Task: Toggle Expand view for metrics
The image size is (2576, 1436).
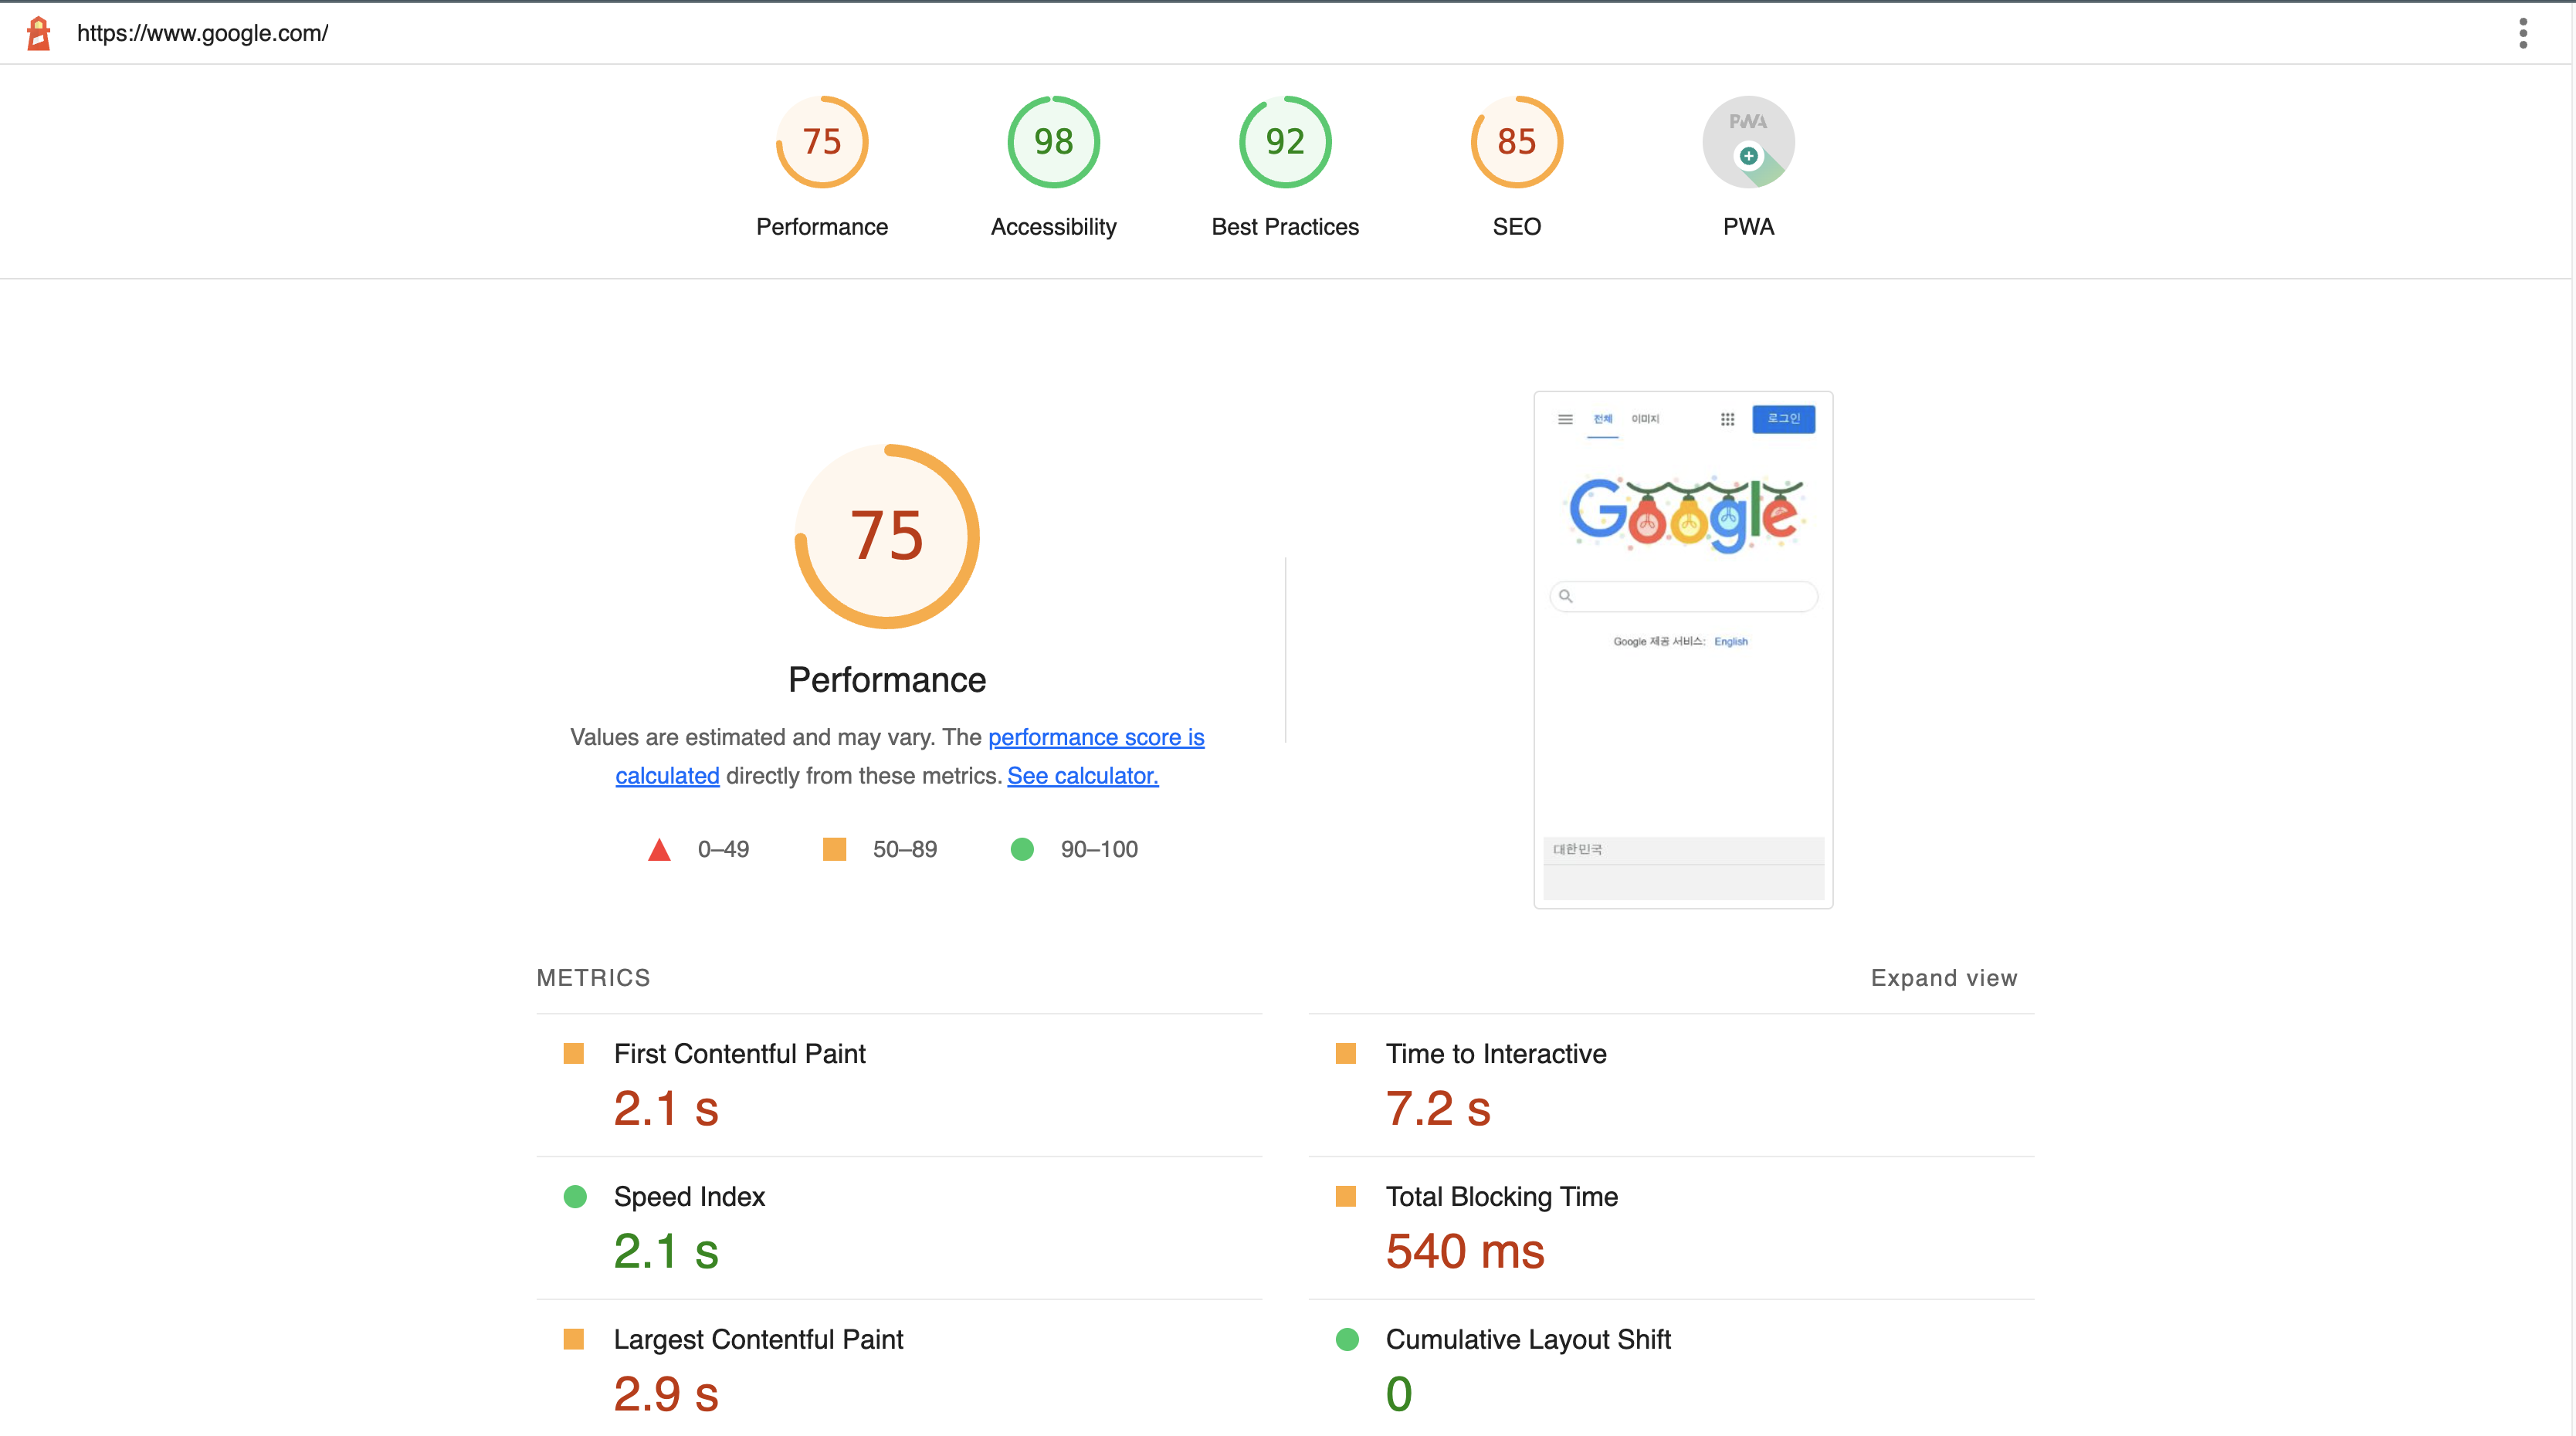Action: pyautogui.click(x=1944, y=977)
